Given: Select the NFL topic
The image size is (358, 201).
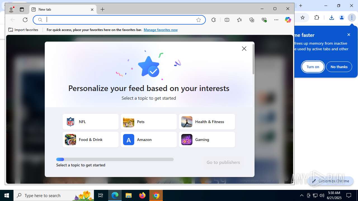Looking at the screenshot, I should pyautogui.click(x=91, y=122).
